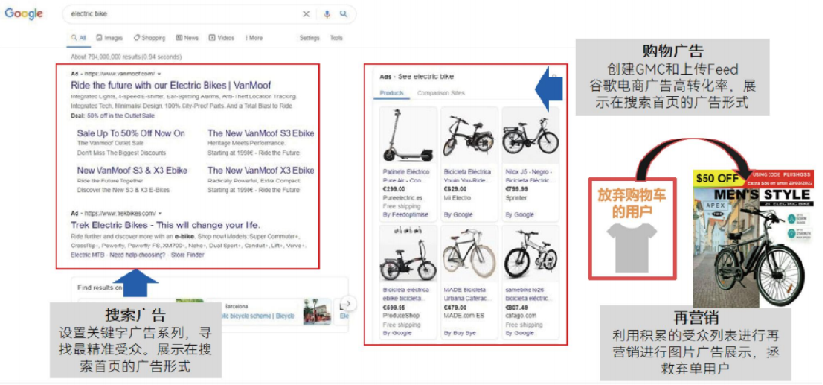Click next arrow in Find results carousel
The width and height of the screenshot is (823, 385).
click(x=349, y=303)
